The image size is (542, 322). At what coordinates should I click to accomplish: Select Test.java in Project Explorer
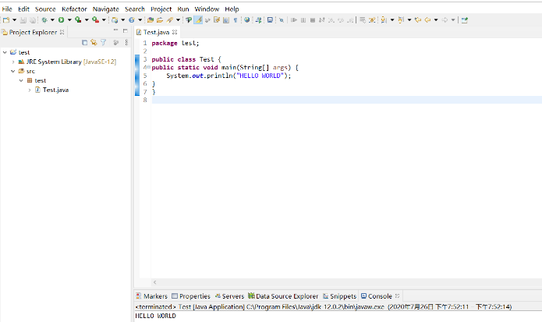coord(55,90)
